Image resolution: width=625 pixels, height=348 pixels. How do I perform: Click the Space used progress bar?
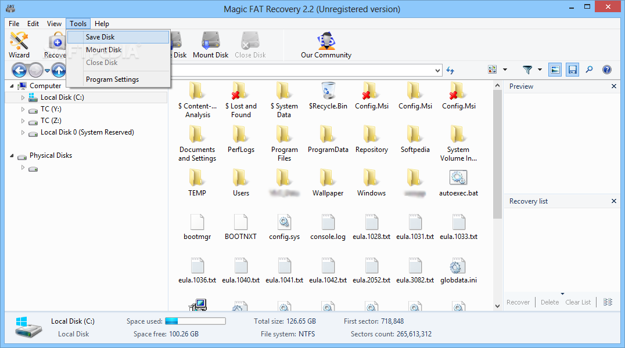[195, 321]
